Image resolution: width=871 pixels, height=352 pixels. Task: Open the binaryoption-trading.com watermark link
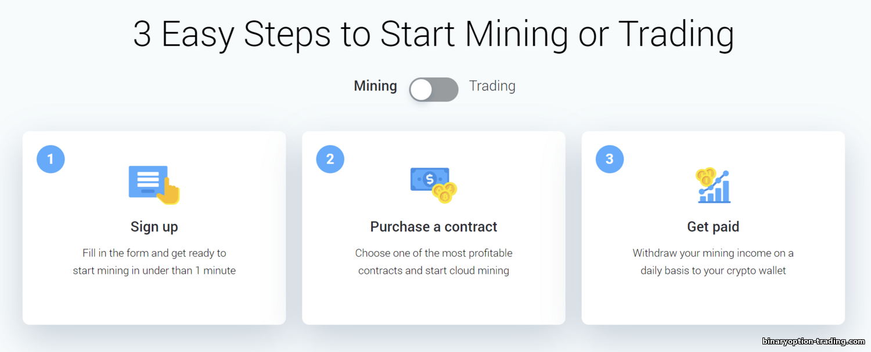point(813,342)
